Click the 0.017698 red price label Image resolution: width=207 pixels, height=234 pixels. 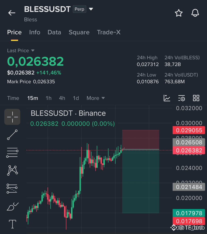pyautogui.click(x=189, y=221)
